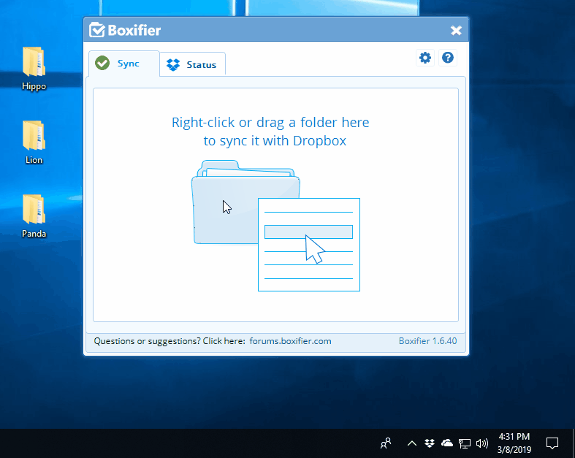This screenshot has width=575, height=458.
Task: Show hidden tray icons chevron
Action: tap(412, 443)
